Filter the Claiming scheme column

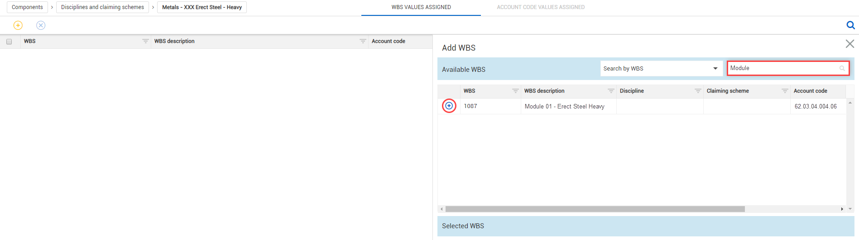(785, 91)
